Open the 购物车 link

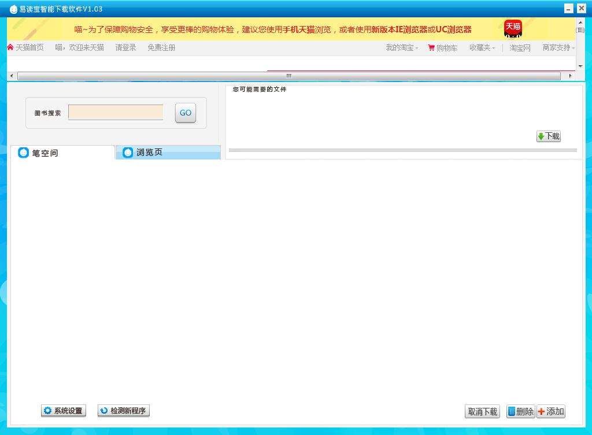click(x=447, y=48)
